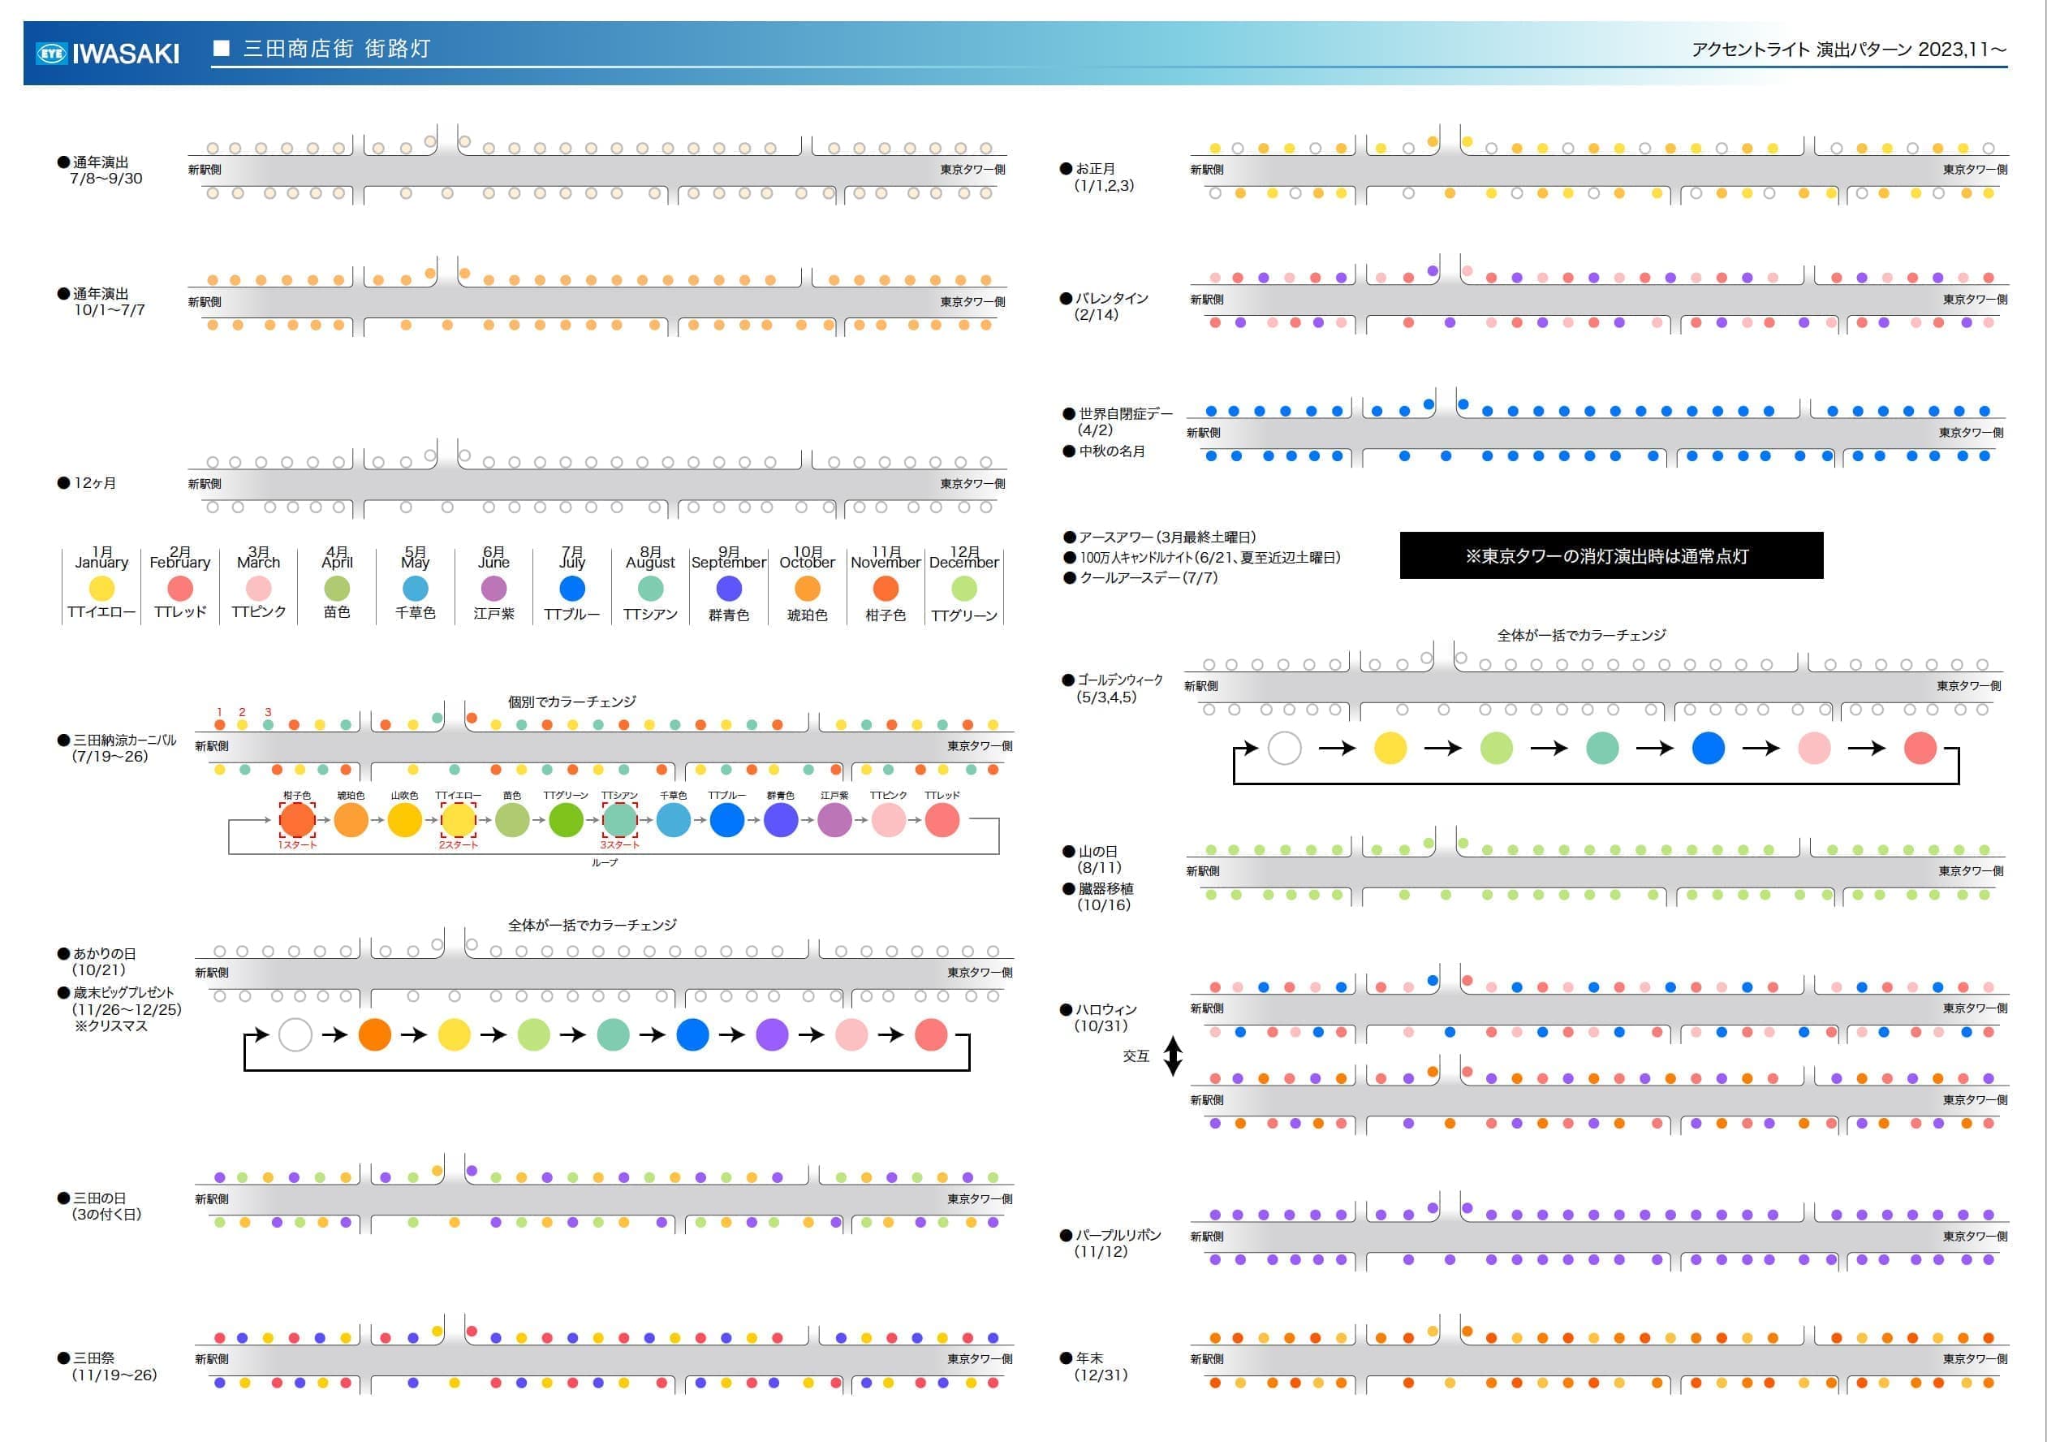
Task: Click the purple circle in あかりの日 sequence
Action: coord(772,1034)
